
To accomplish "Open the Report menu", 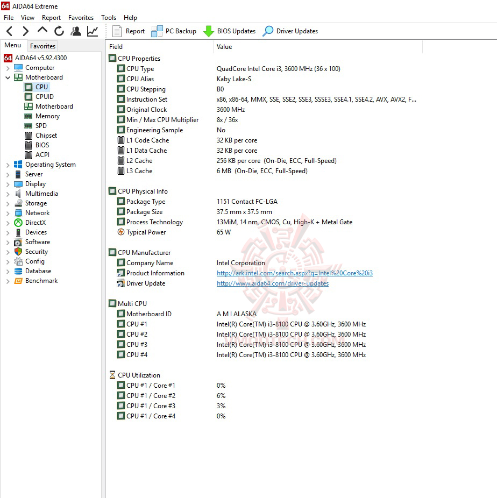I will click(51, 18).
